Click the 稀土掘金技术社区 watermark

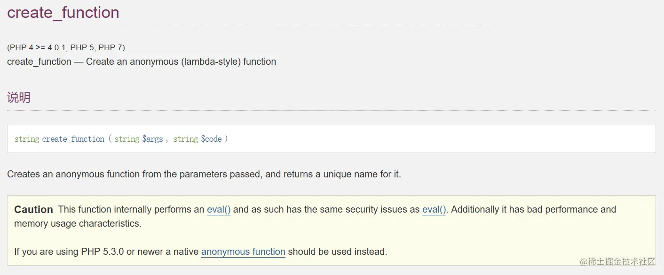coord(617,262)
